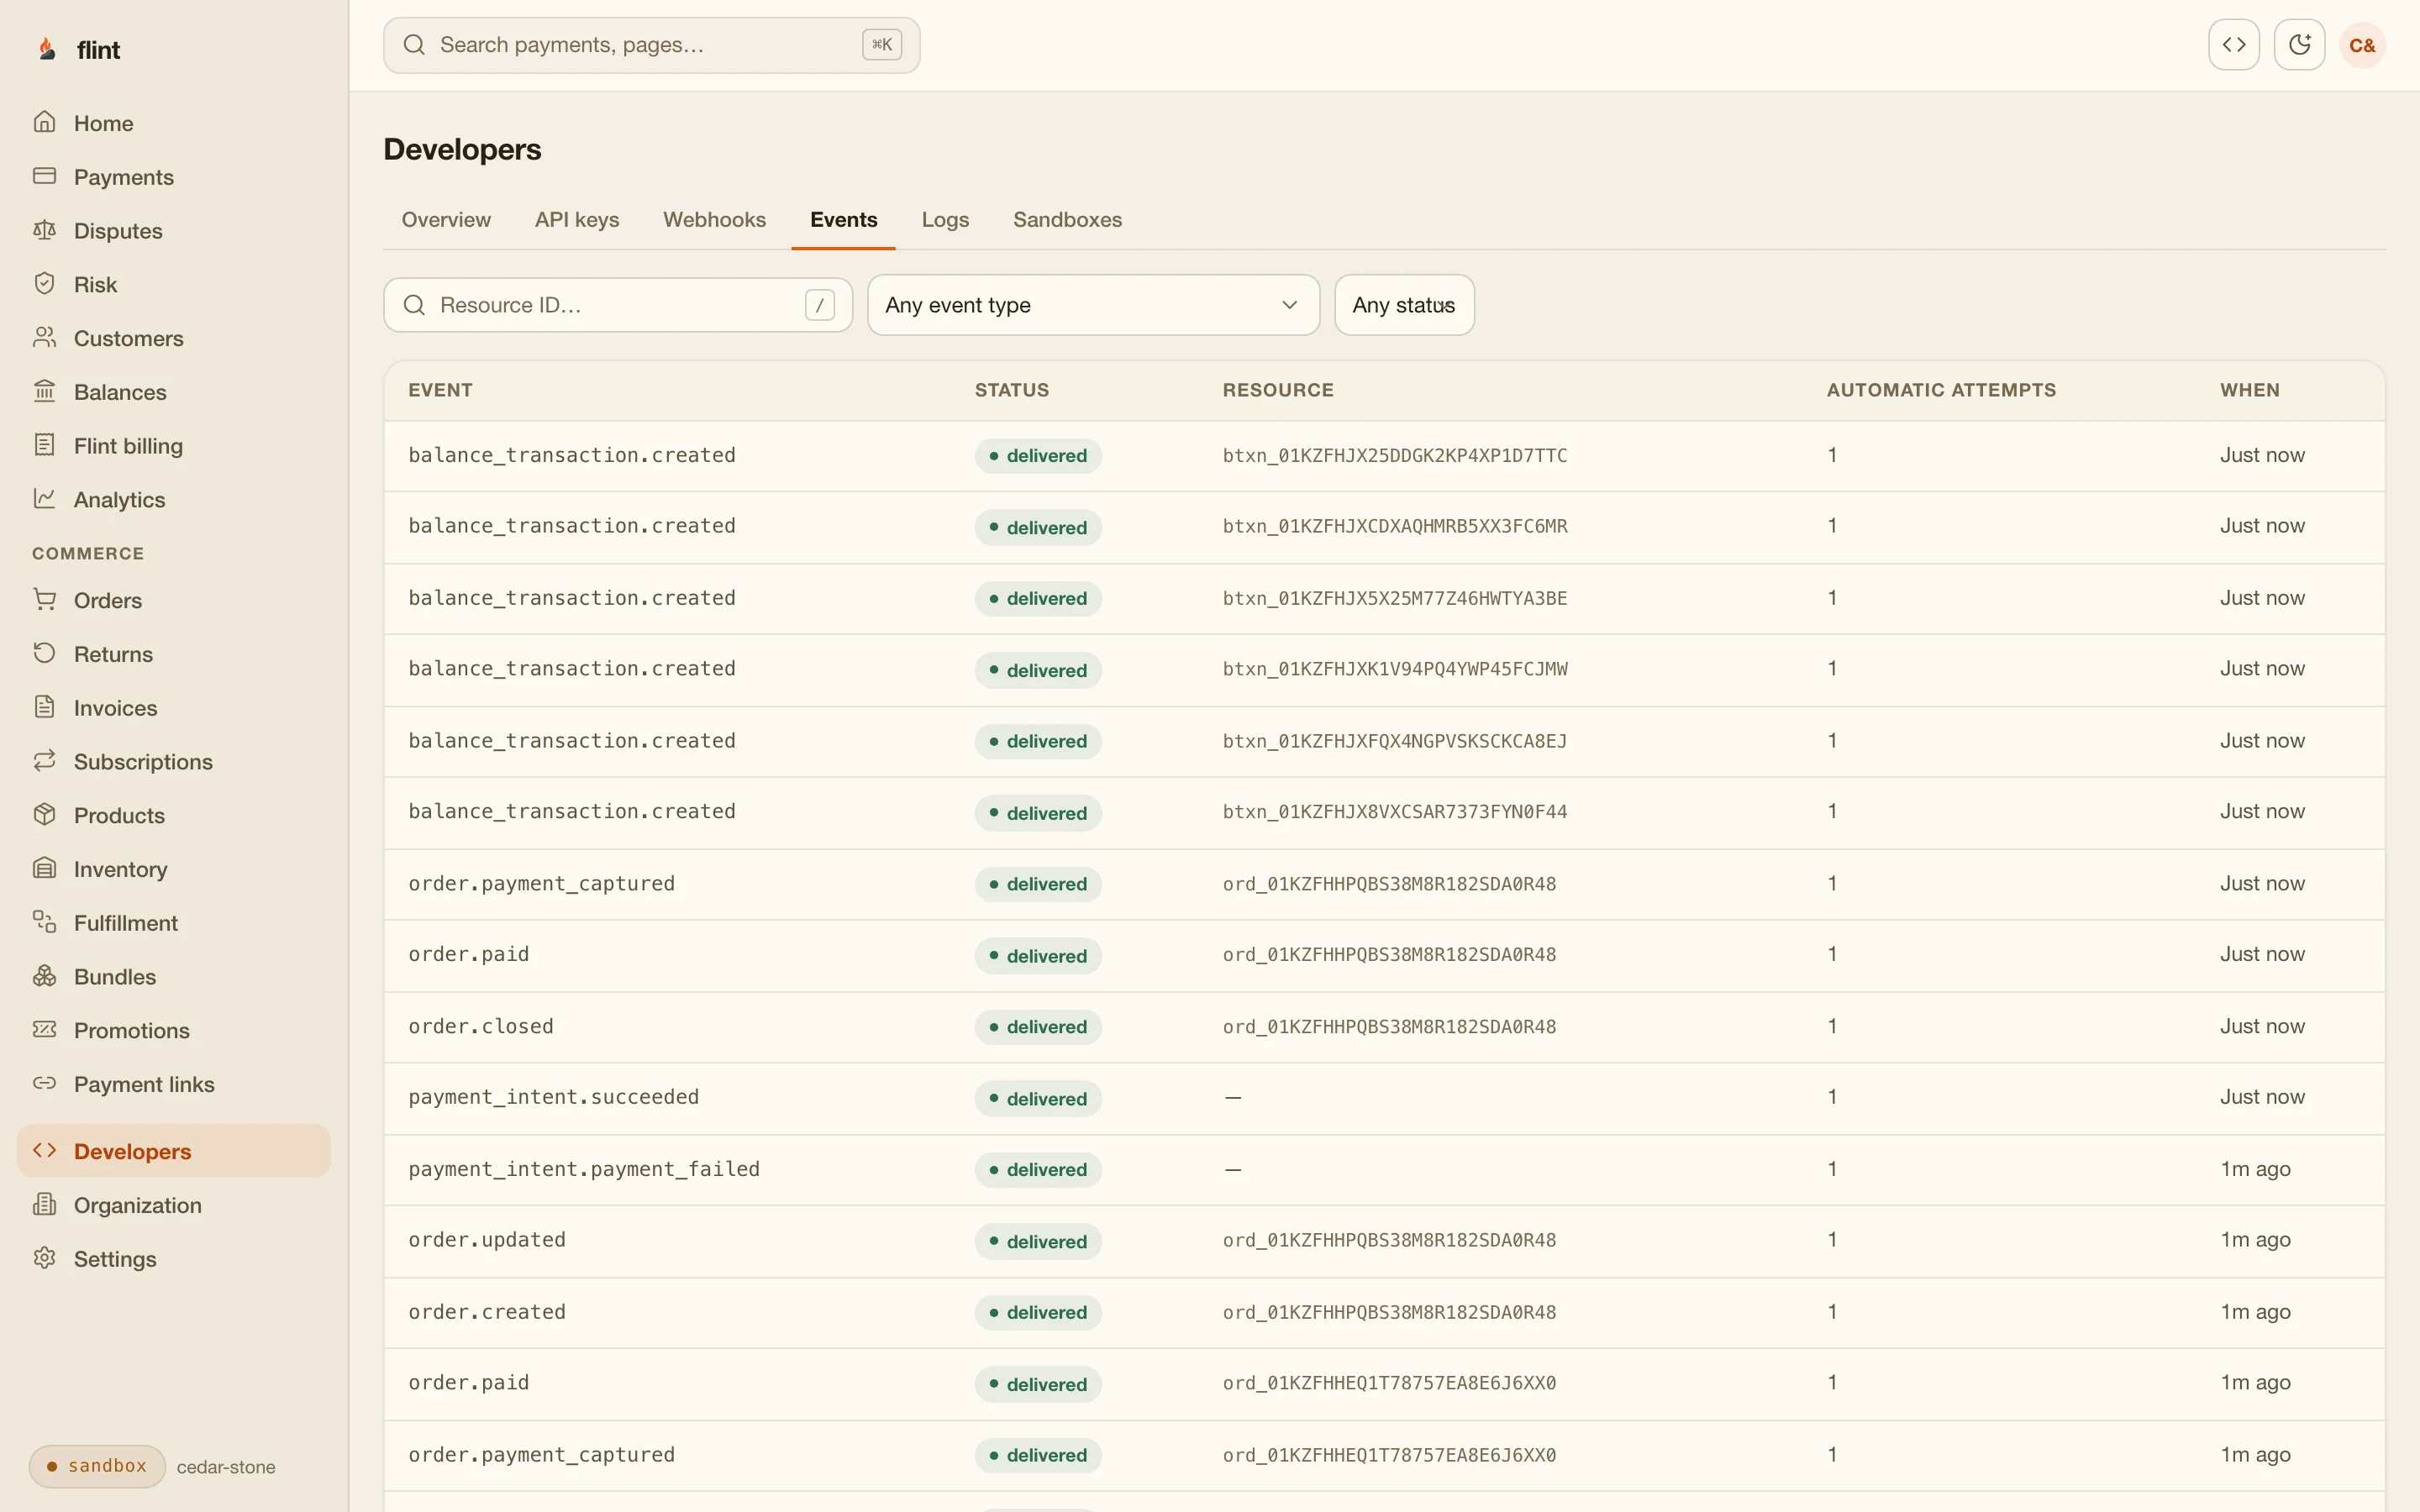Image resolution: width=2420 pixels, height=1512 pixels.
Task: Switch to the API keys tab
Action: (x=577, y=219)
